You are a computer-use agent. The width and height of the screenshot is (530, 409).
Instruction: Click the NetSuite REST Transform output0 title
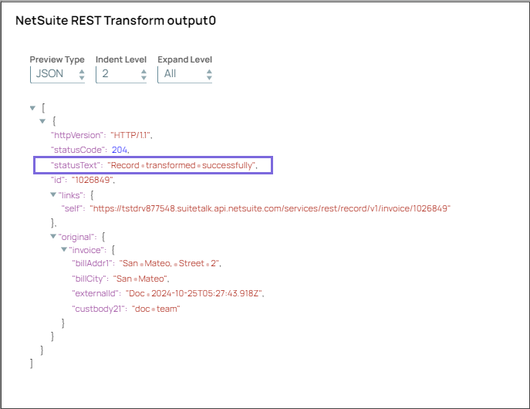[x=116, y=21]
